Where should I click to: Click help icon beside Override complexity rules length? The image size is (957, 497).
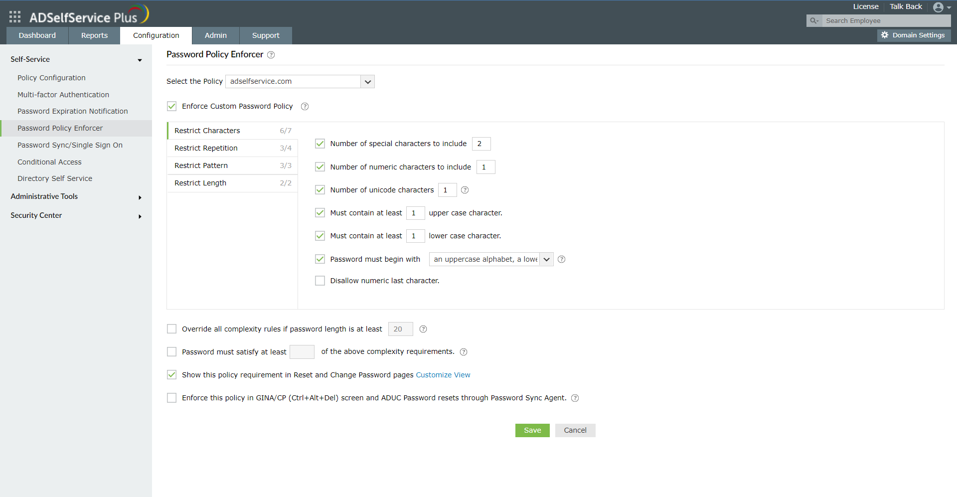click(x=423, y=329)
